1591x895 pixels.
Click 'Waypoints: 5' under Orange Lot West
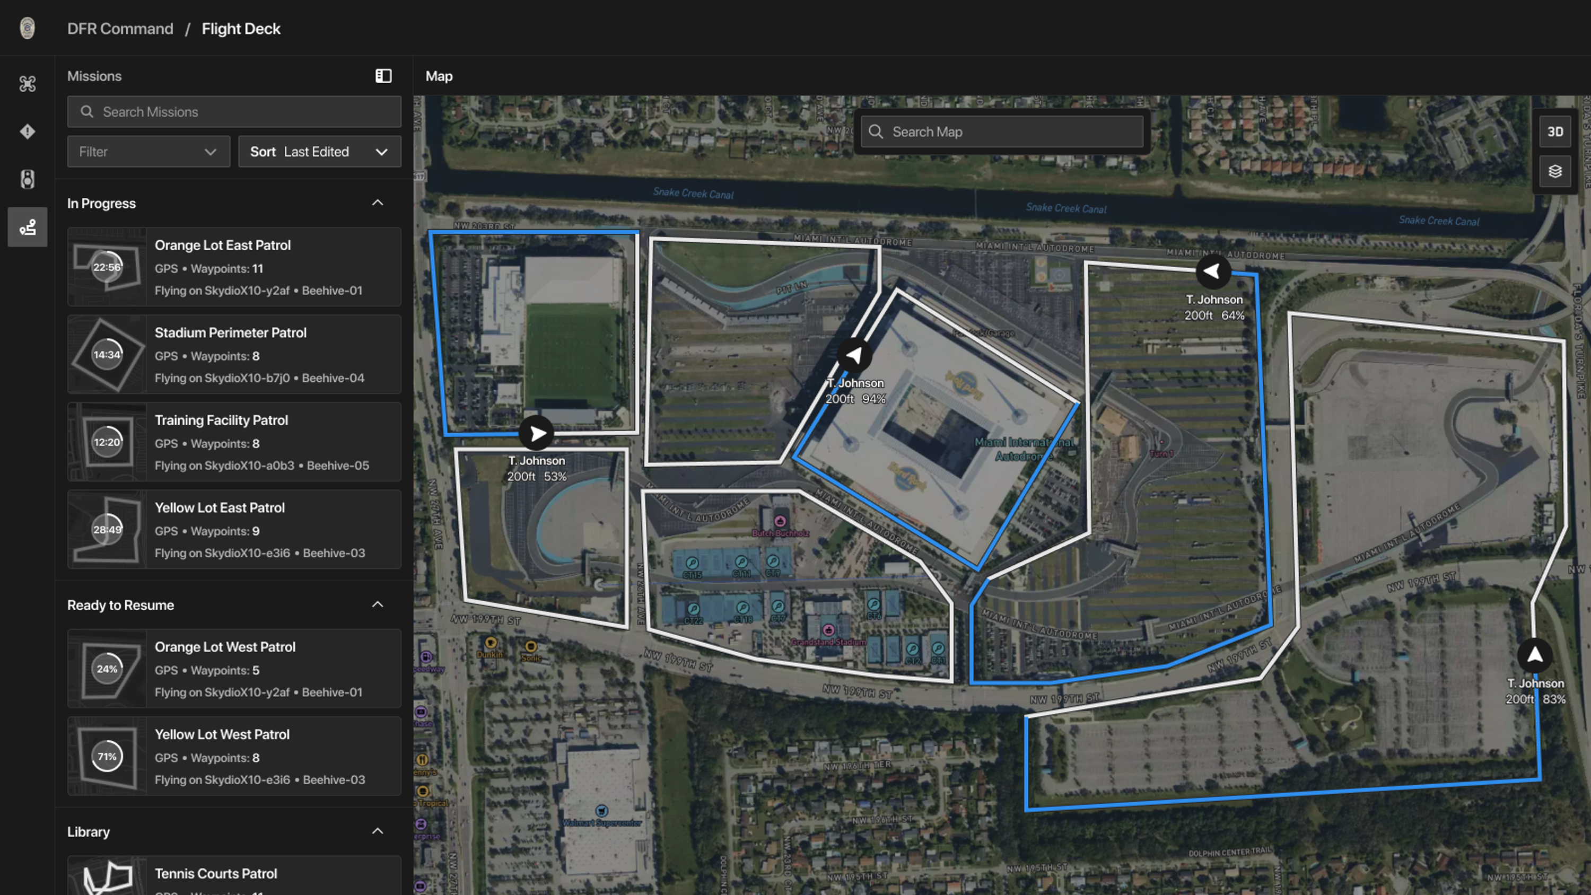point(225,670)
